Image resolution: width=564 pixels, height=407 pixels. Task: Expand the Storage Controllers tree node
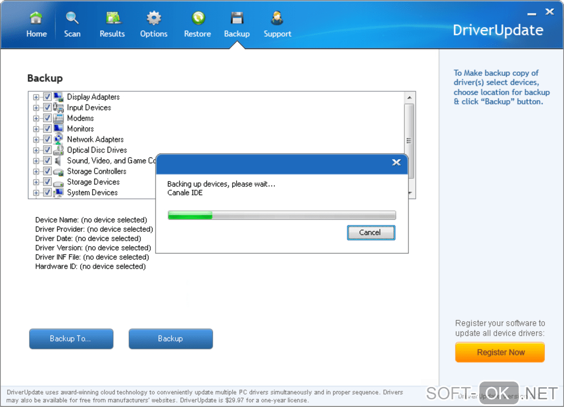36,171
